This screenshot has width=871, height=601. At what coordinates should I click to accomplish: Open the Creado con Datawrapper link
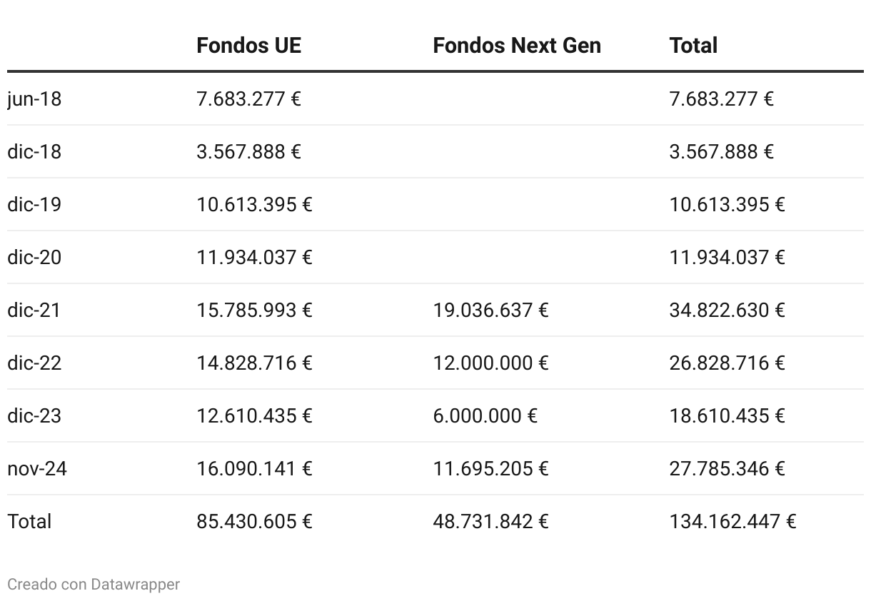pyautogui.click(x=94, y=584)
